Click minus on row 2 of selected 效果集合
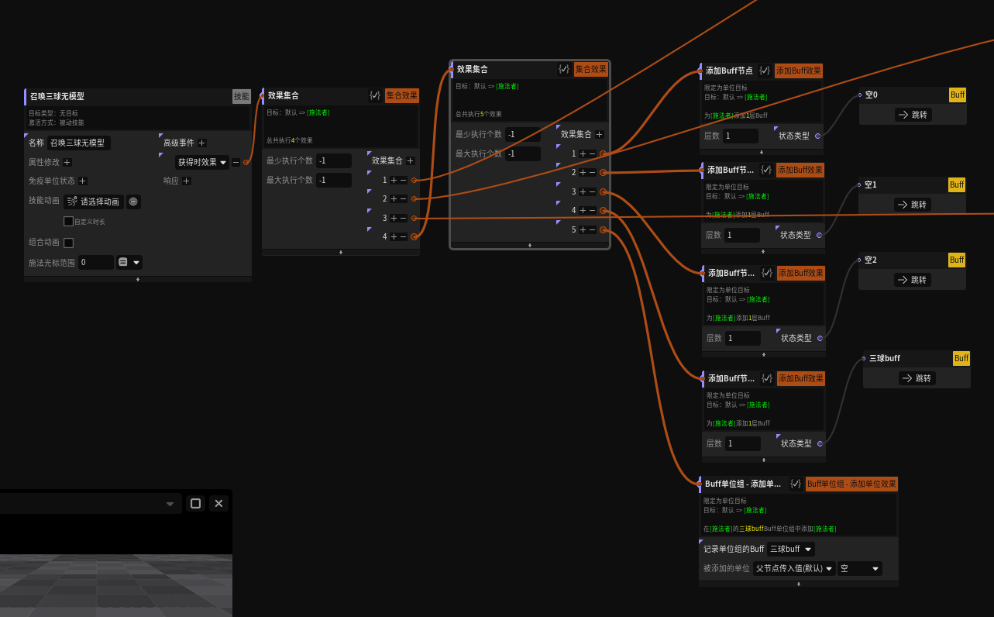994x617 pixels. tap(592, 172)
